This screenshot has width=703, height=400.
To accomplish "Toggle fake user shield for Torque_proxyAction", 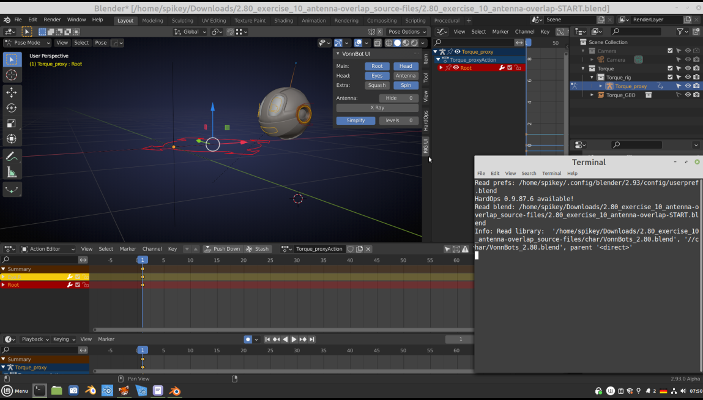I will 351,249.
